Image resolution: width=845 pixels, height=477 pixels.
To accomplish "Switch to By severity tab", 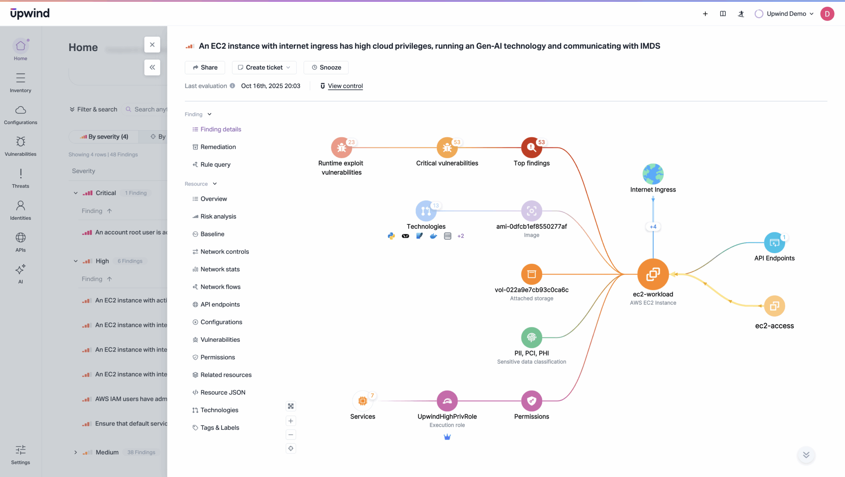I will [x=104, y=137].
